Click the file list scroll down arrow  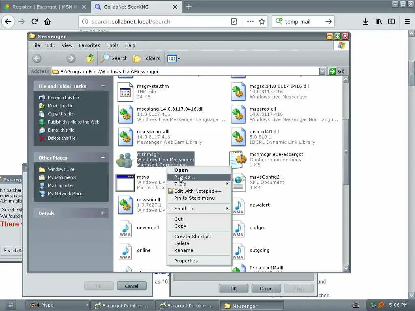click(x=346, y=268)
